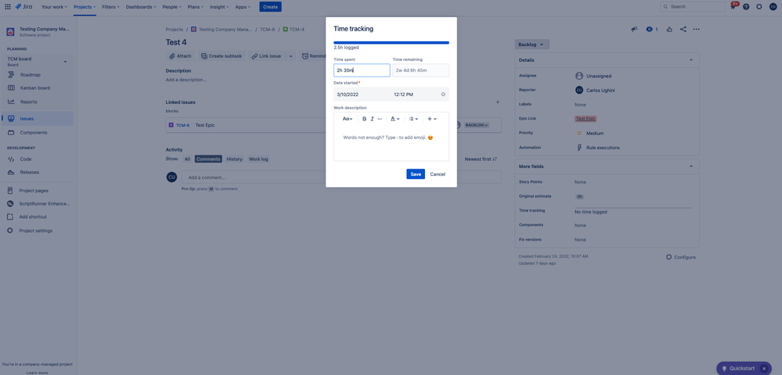Open the CU profile avatar in the top bar

tap(773, 7)
